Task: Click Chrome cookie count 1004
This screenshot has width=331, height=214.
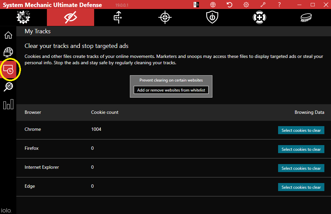Action: coord(96,129)
